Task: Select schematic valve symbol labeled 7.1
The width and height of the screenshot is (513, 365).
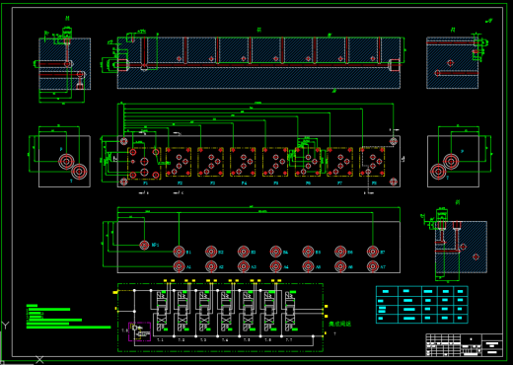Action: (x=162, y=311)
